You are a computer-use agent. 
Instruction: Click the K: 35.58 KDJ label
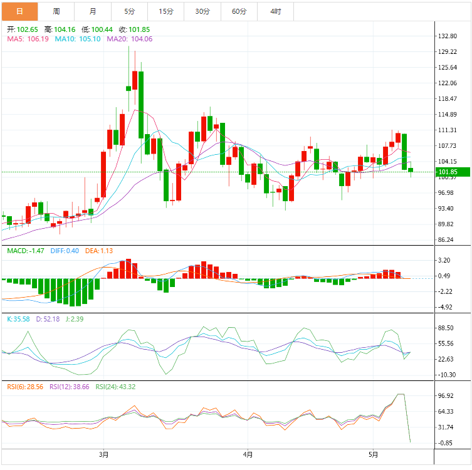tap(18, 319)
